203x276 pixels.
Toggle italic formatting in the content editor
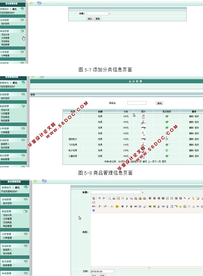pyautogui.click(x=127, y=206)
